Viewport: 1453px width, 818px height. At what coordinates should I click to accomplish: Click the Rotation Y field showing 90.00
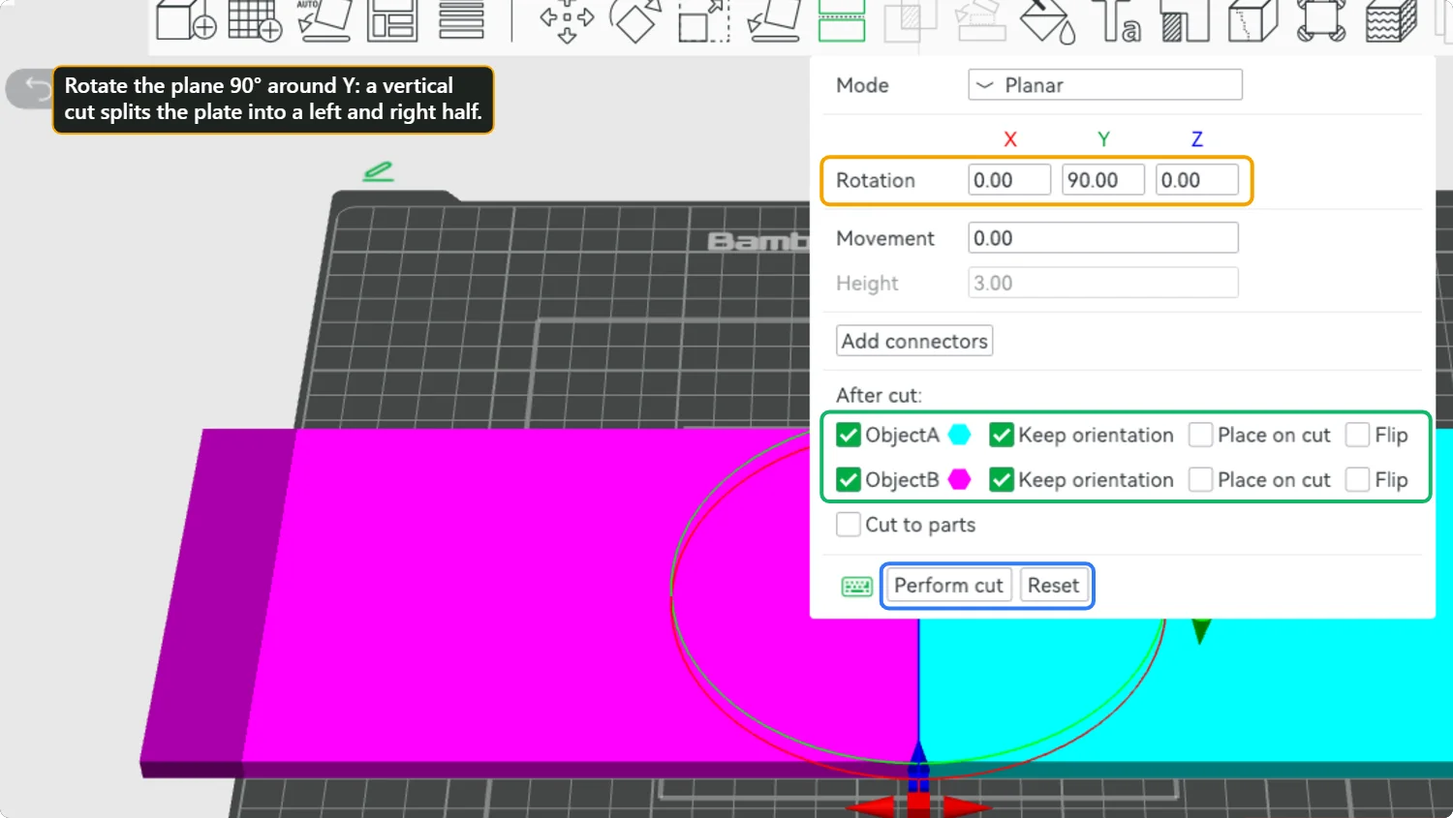click(1103, 180)
